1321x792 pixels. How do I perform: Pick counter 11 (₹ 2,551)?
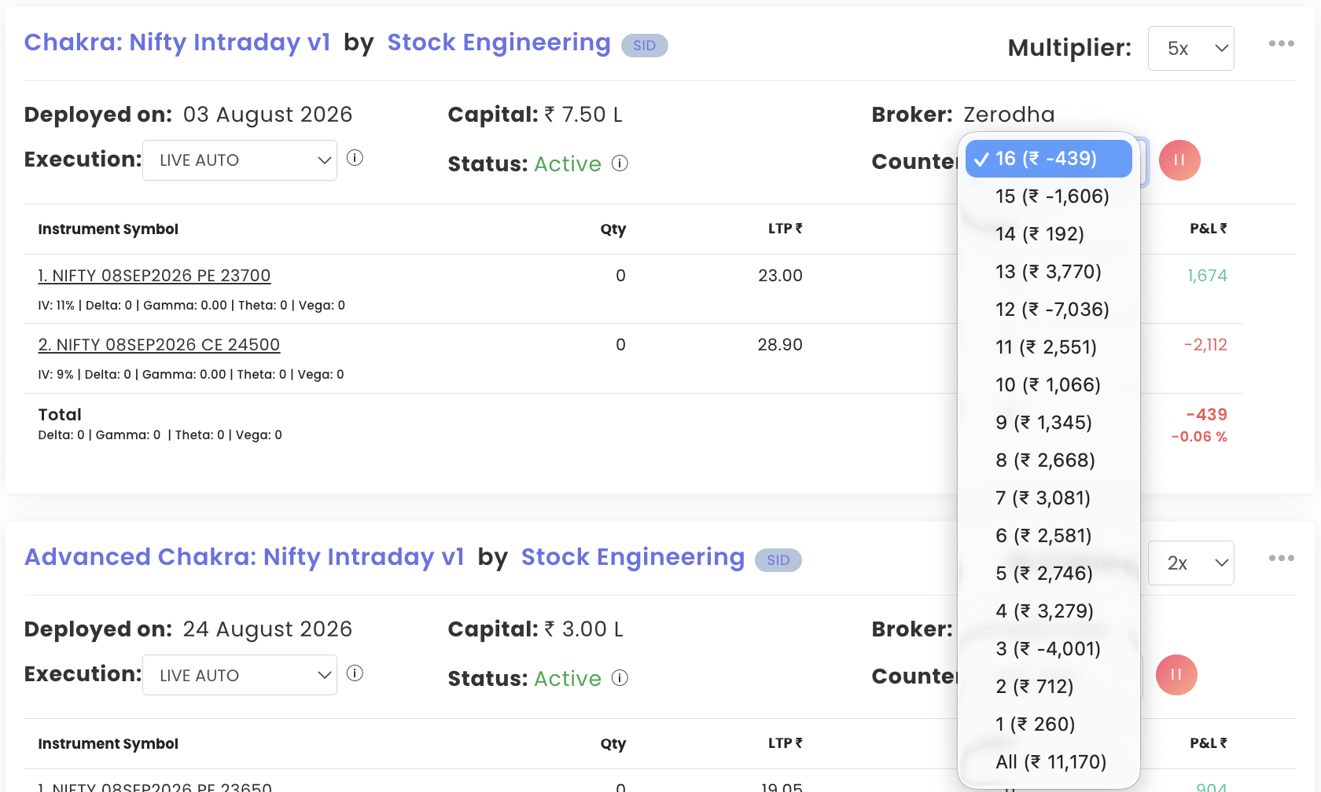click(1048, 347)
